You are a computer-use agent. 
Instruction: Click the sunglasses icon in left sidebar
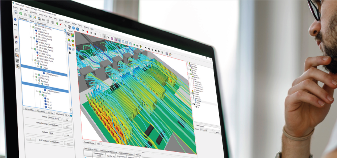click(16, 25)
